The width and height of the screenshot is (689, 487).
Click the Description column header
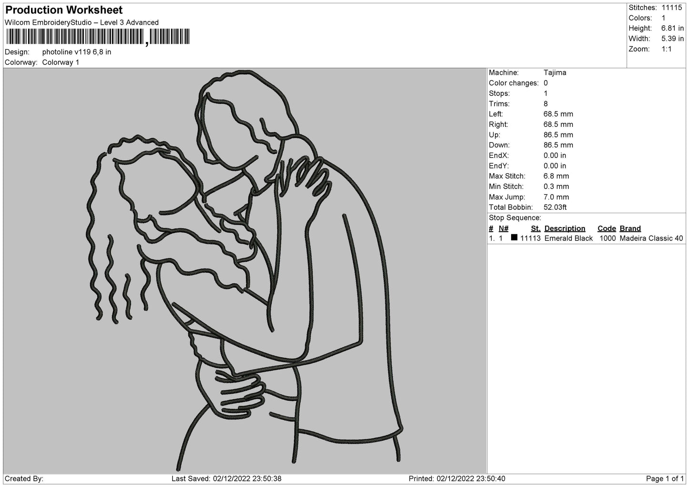pyautogui.click(x=565, y=228)
